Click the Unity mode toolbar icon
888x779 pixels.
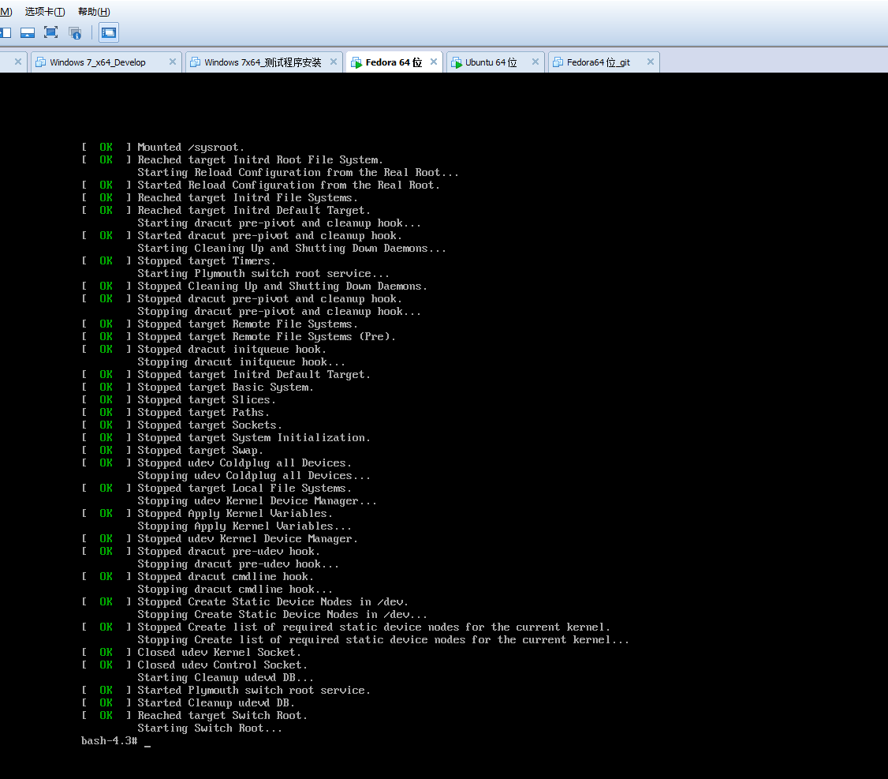75,32
